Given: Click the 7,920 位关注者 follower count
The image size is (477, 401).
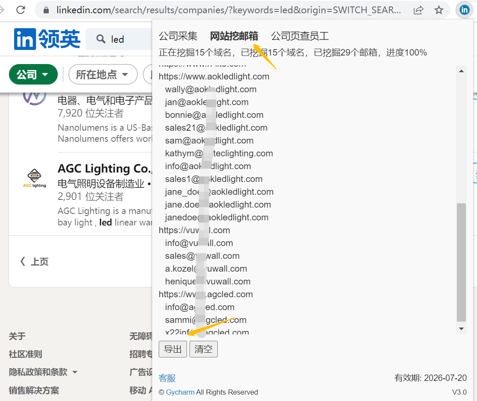Looking at the screenshot, I should pyautogui.click(x=91, y=113).
